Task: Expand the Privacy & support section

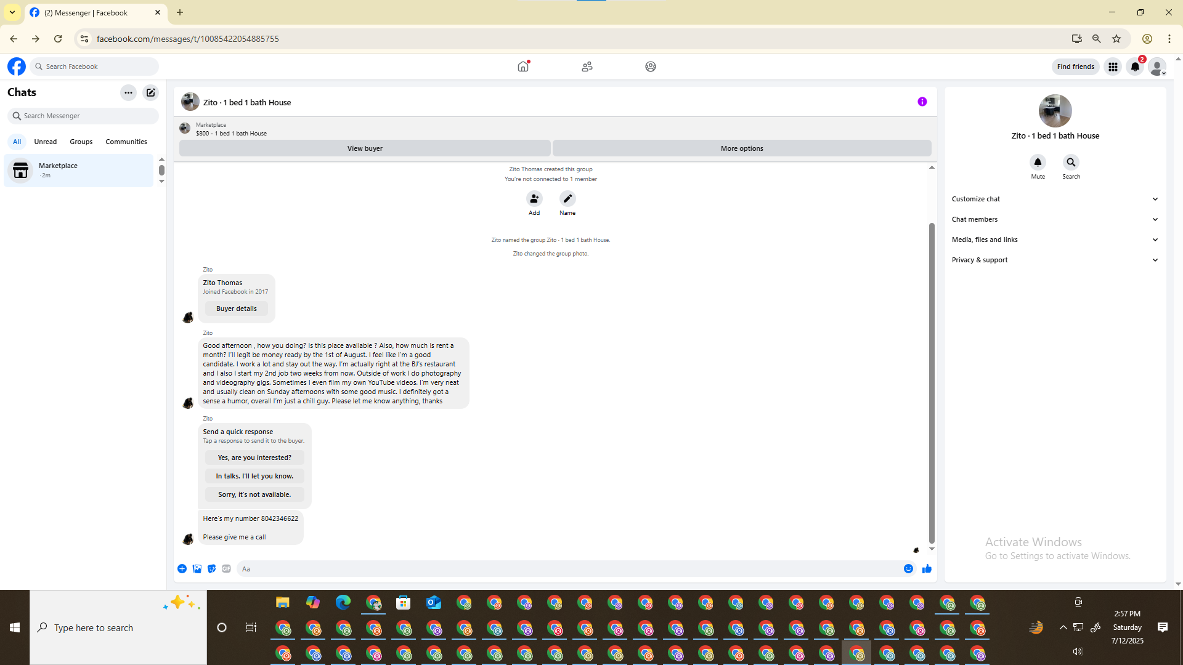Action: pyautogui.click(x=1055, y=260)
